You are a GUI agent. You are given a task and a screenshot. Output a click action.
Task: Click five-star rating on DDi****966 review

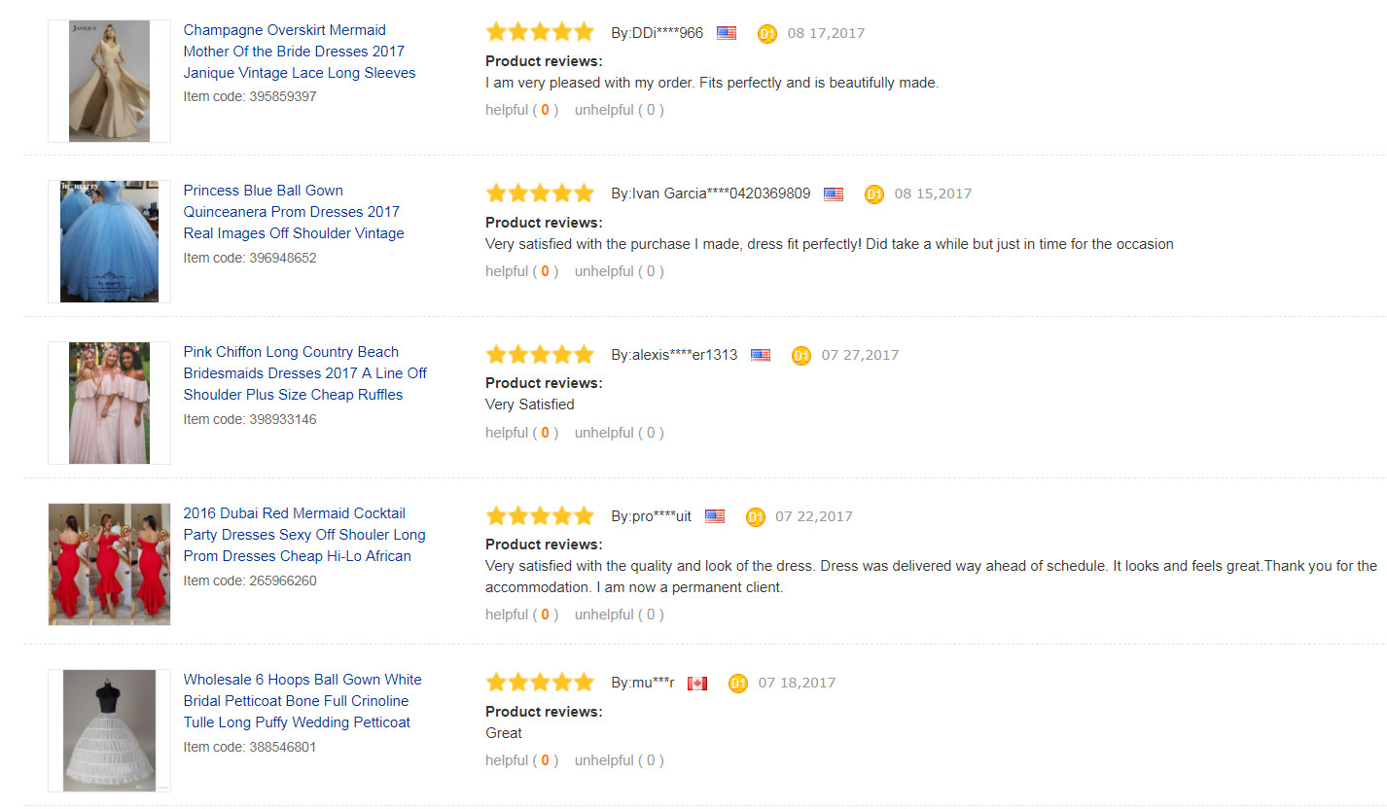click(x=540, y=32)
